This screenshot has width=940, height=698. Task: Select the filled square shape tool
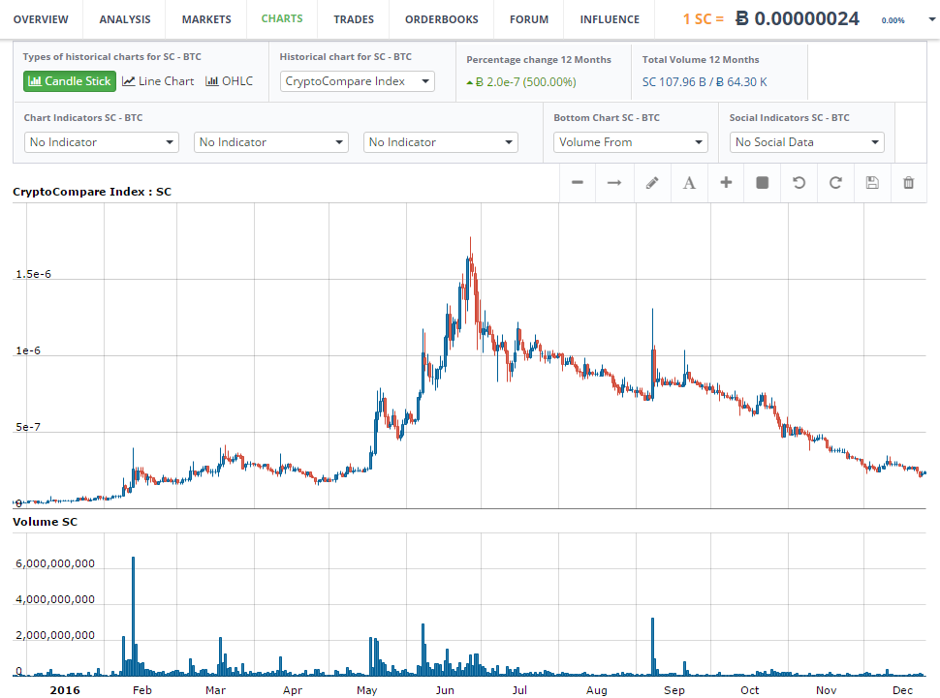point(763,182)
